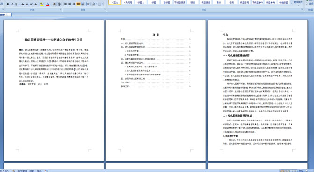Click the character shading A icon
Screen dimensions: 314x172
click(54, 4)
